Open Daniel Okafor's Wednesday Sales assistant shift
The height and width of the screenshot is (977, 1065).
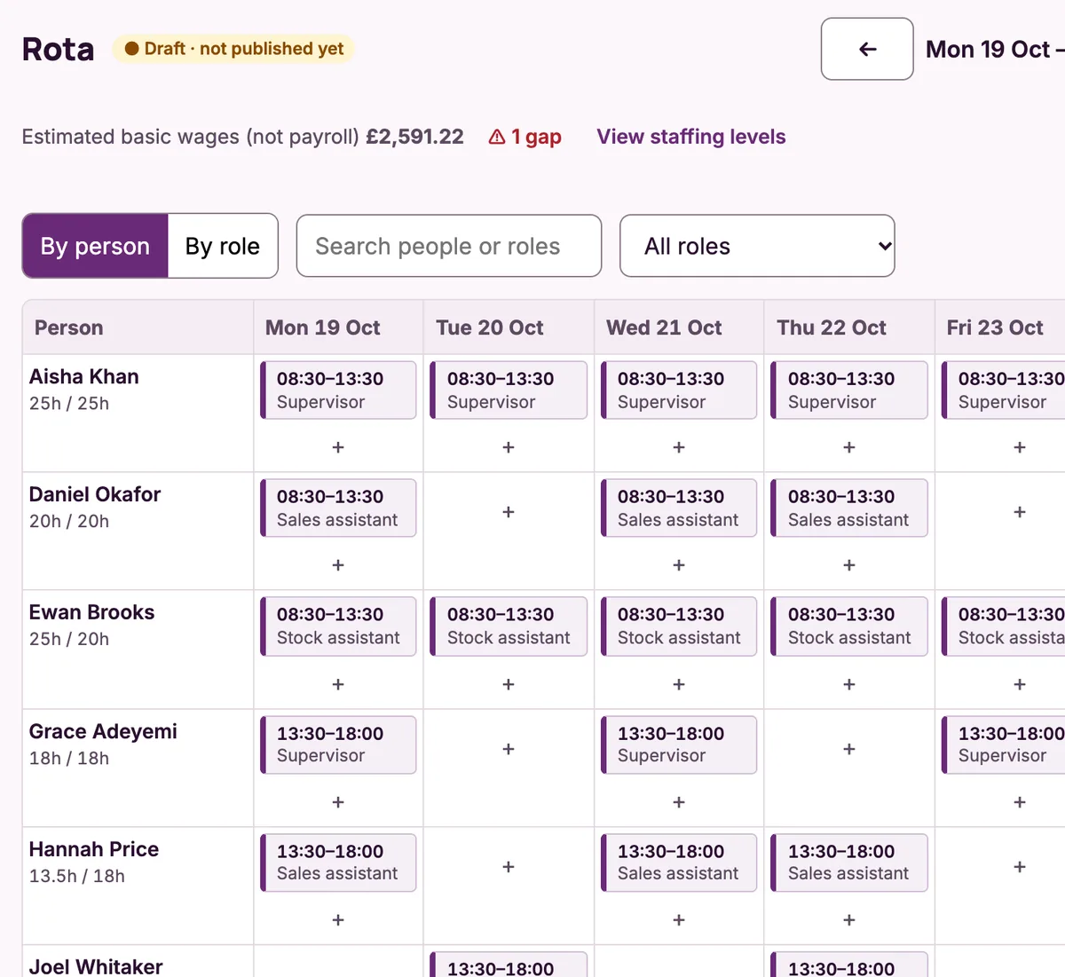coord(679,508)
